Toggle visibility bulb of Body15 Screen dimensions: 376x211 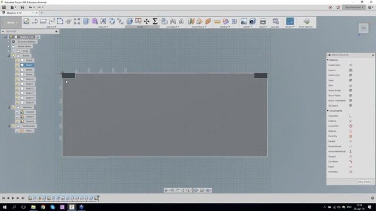(17, 103)
